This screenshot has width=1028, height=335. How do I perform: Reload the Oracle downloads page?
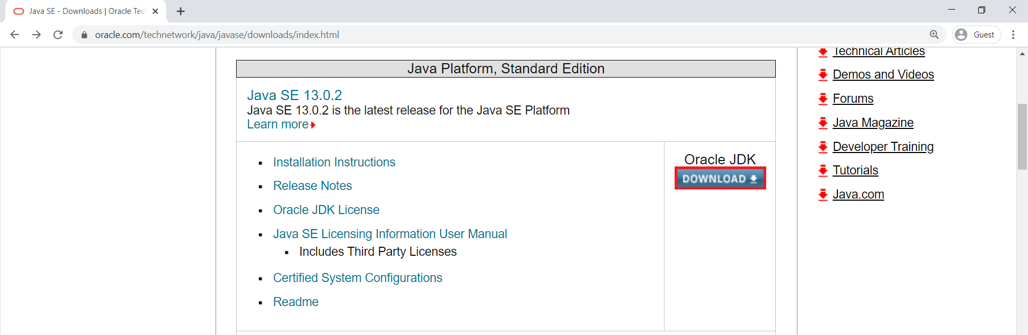point(58,35)
